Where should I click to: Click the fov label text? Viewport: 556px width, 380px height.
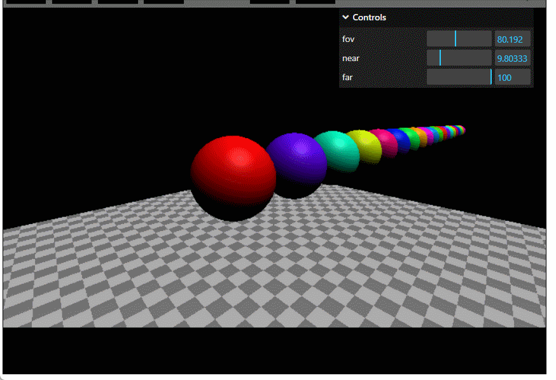pos(348,39)
